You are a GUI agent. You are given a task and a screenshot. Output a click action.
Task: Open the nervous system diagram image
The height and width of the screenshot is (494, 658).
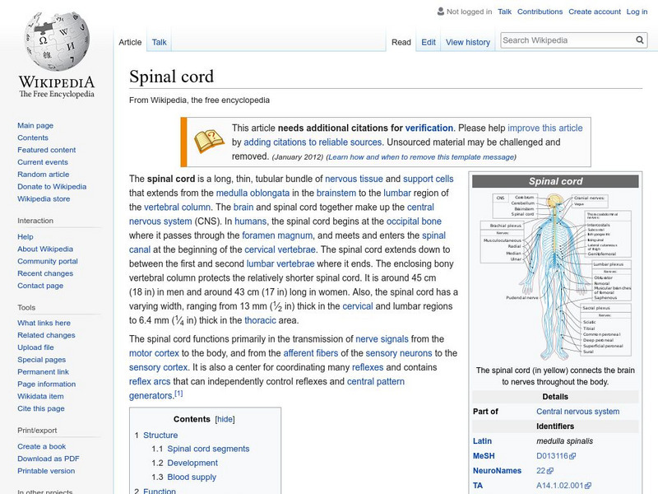point(556,276)
